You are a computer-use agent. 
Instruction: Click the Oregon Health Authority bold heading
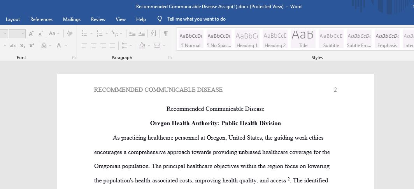216,123
